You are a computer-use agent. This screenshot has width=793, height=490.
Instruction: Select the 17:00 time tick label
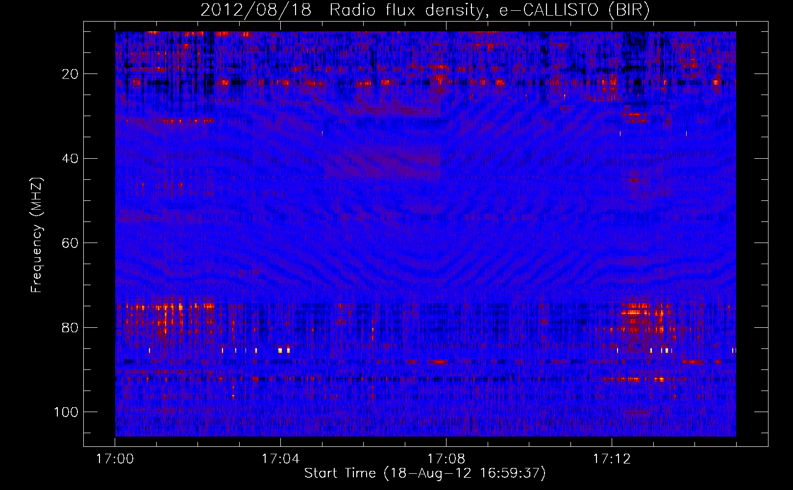pyautogui.click(x=115, y=459)
